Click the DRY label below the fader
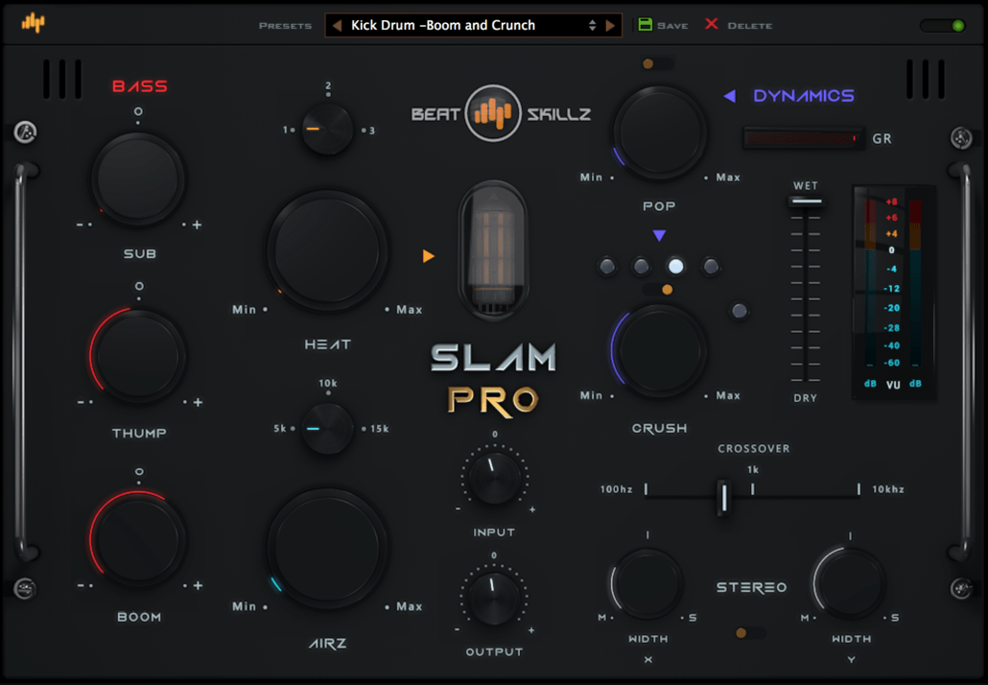The height and width of the screenshot is (685, 988). pyautogui.click(x=806, y=398)
